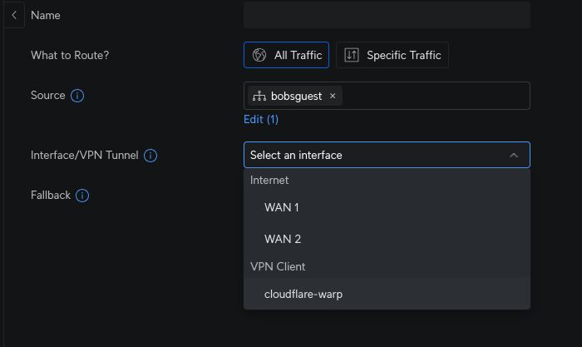This screenshot has height=347, width=582.
Task: Click the Select an interface combo box
Action: 387,155
